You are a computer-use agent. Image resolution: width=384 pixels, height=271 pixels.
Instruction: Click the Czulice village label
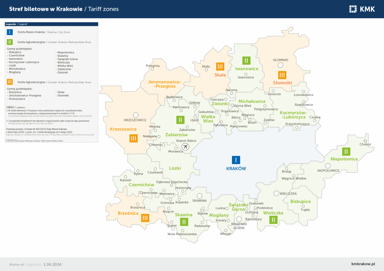(315, 117)
